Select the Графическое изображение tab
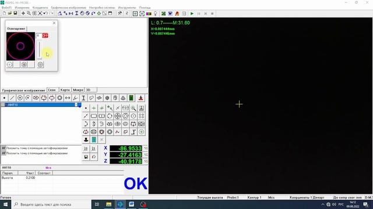 (x=23, y=91)
